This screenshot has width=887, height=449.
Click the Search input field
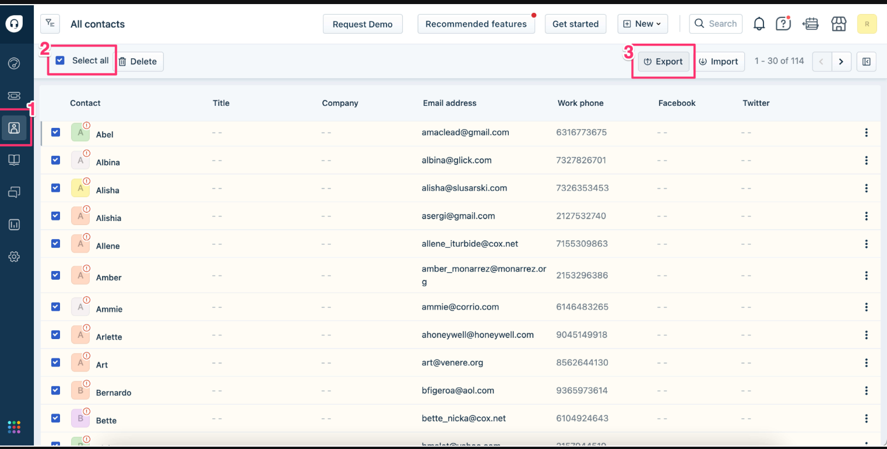(x=716, y=24)
